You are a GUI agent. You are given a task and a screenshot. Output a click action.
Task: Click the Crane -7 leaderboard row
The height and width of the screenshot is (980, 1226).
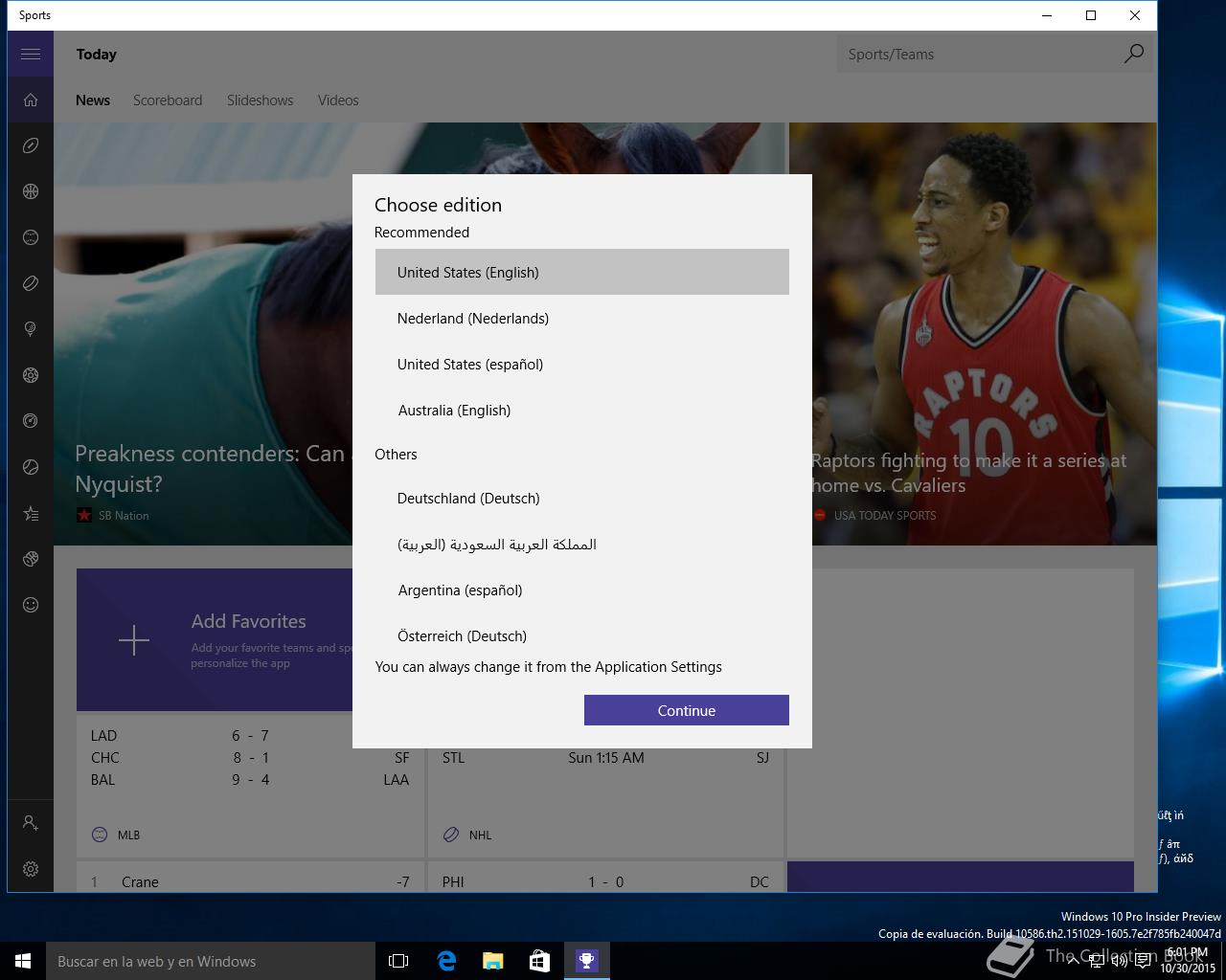[250, 881]
